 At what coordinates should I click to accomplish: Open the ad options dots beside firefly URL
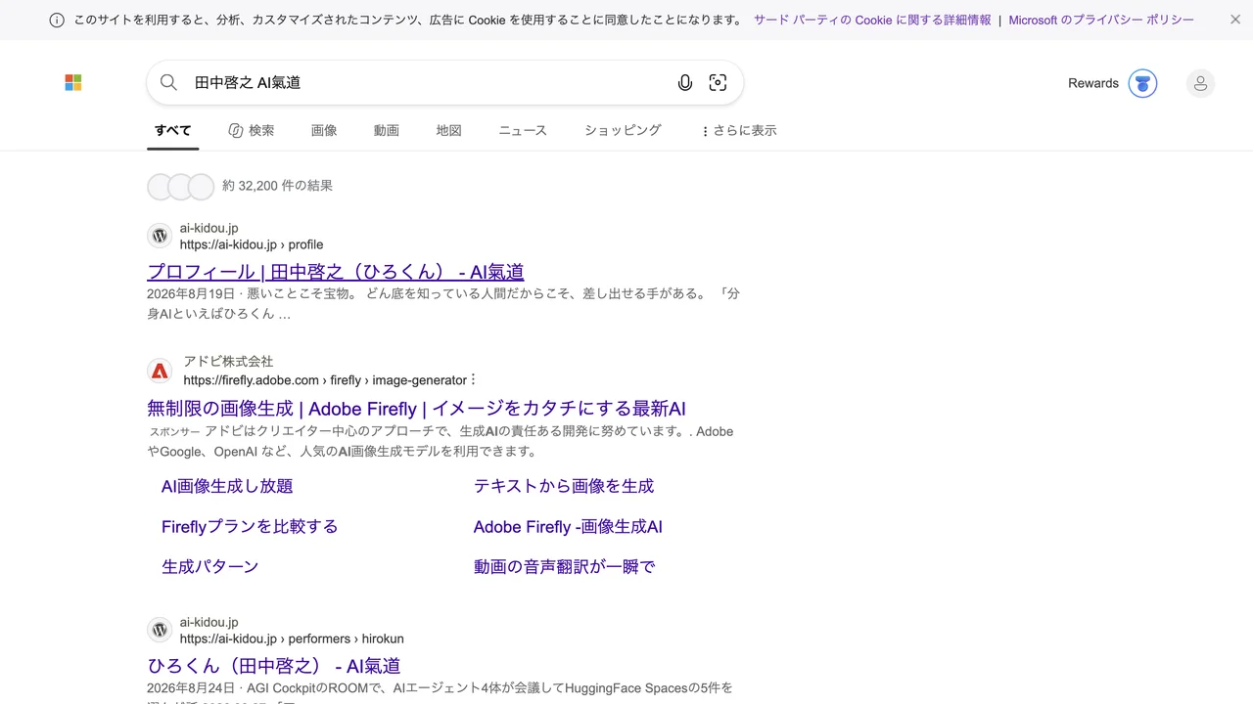click(473, 379)
